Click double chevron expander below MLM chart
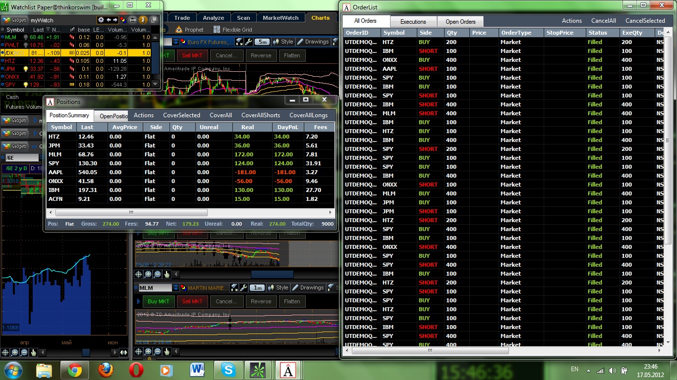The height and width of the screenshot is (380, 677). 149,358
